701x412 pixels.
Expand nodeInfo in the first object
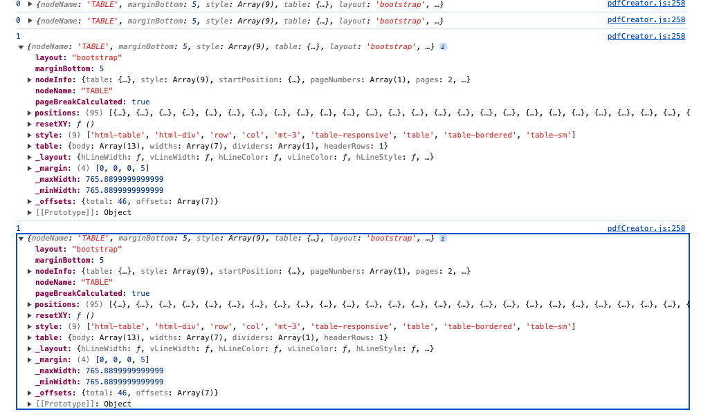coord(30,80)
